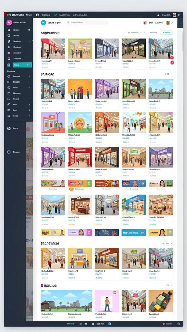Click the pink circle badge on card
Image resolution: width=187 pixels, height=332 pixels.
point(172,63)
